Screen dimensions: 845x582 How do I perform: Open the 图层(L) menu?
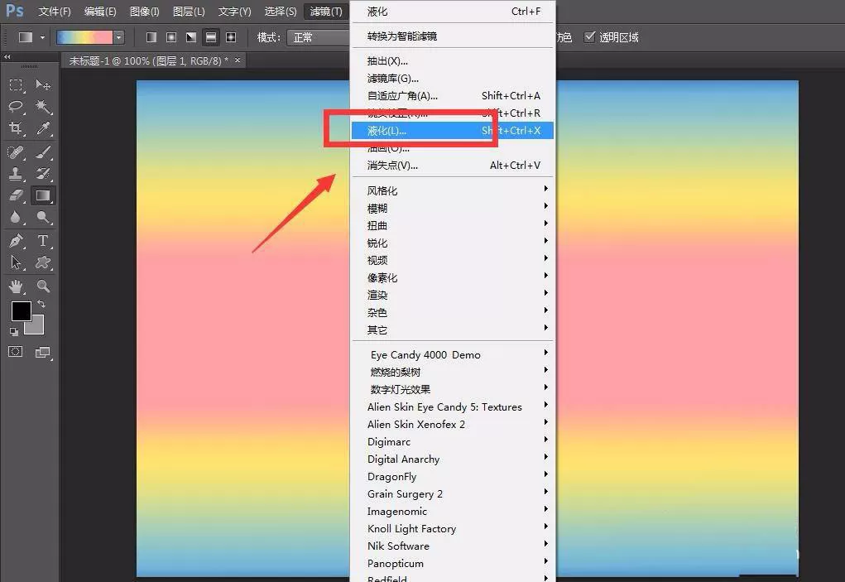(189, 12)
